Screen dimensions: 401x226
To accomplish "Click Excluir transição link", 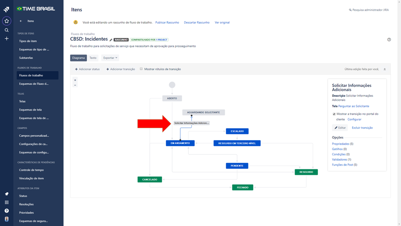I will (x=362, y=127).
